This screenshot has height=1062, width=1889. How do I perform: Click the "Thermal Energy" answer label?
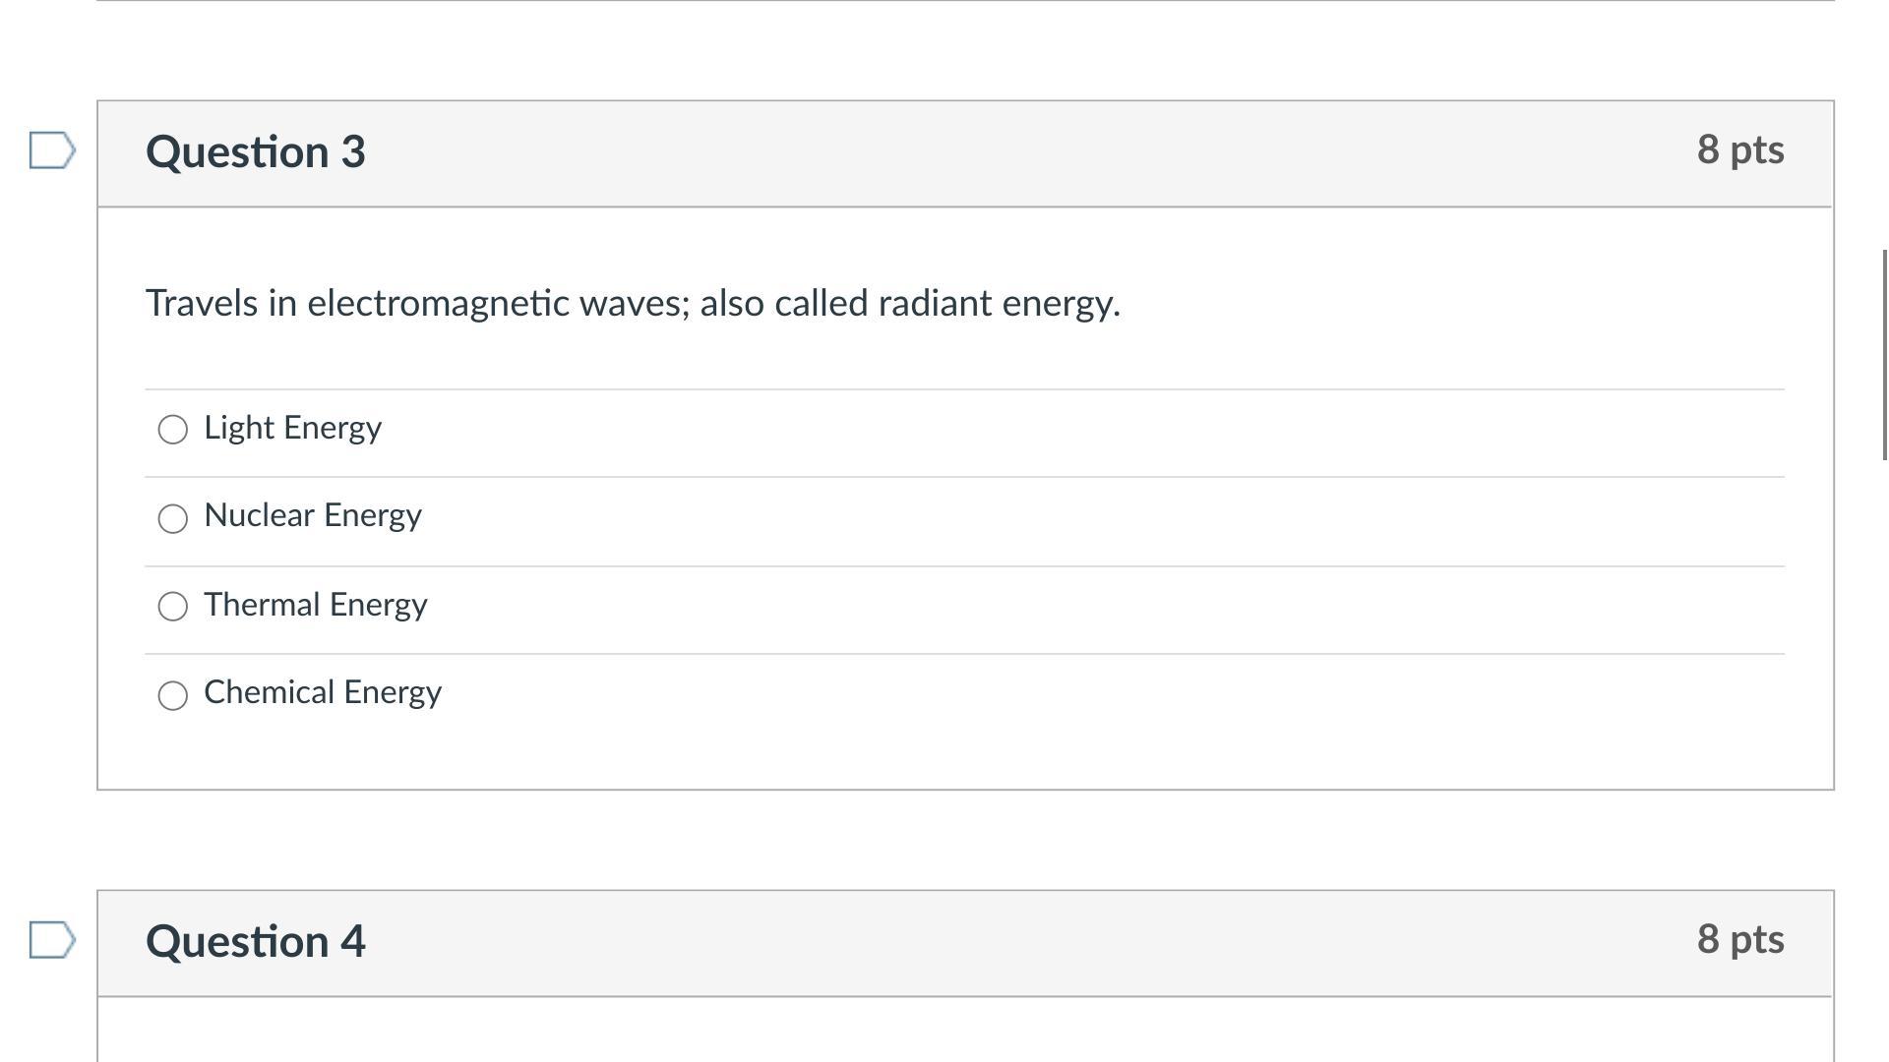316,605
